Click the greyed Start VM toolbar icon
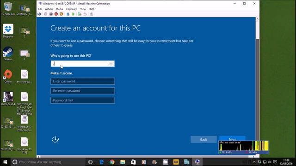This screenshot has width=296, height=166. coord(46,14)
